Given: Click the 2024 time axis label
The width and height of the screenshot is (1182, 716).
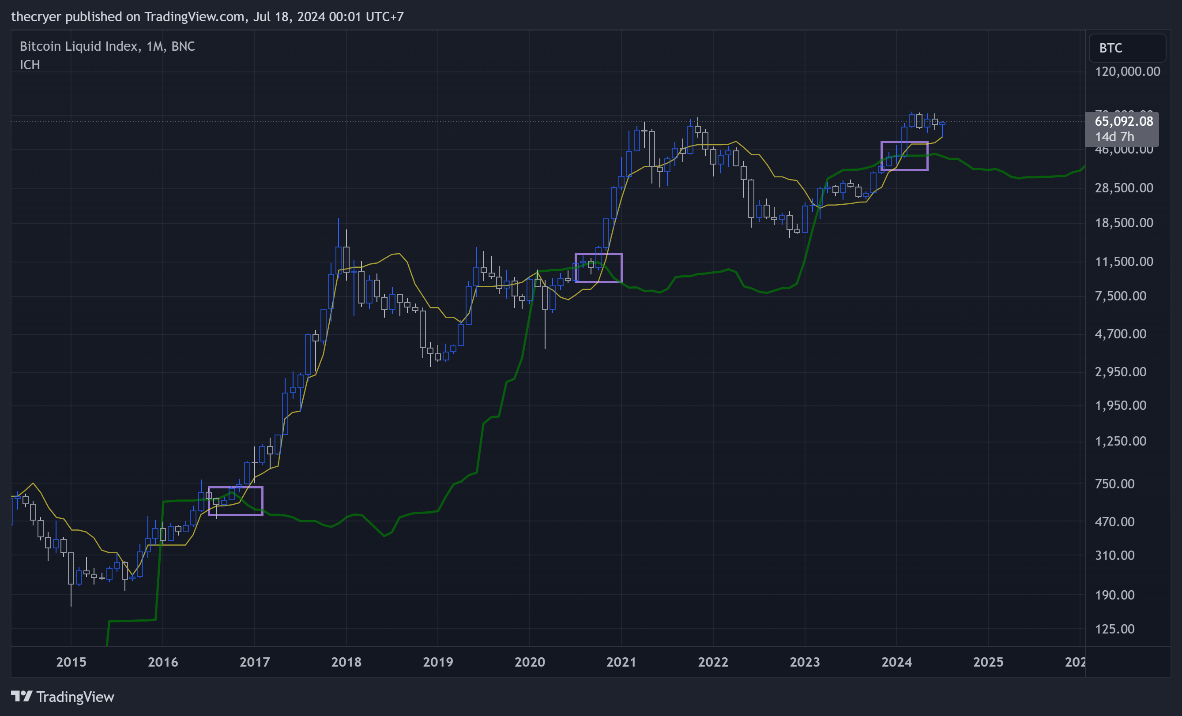Looking at the screenshot, I should point(896,662).
